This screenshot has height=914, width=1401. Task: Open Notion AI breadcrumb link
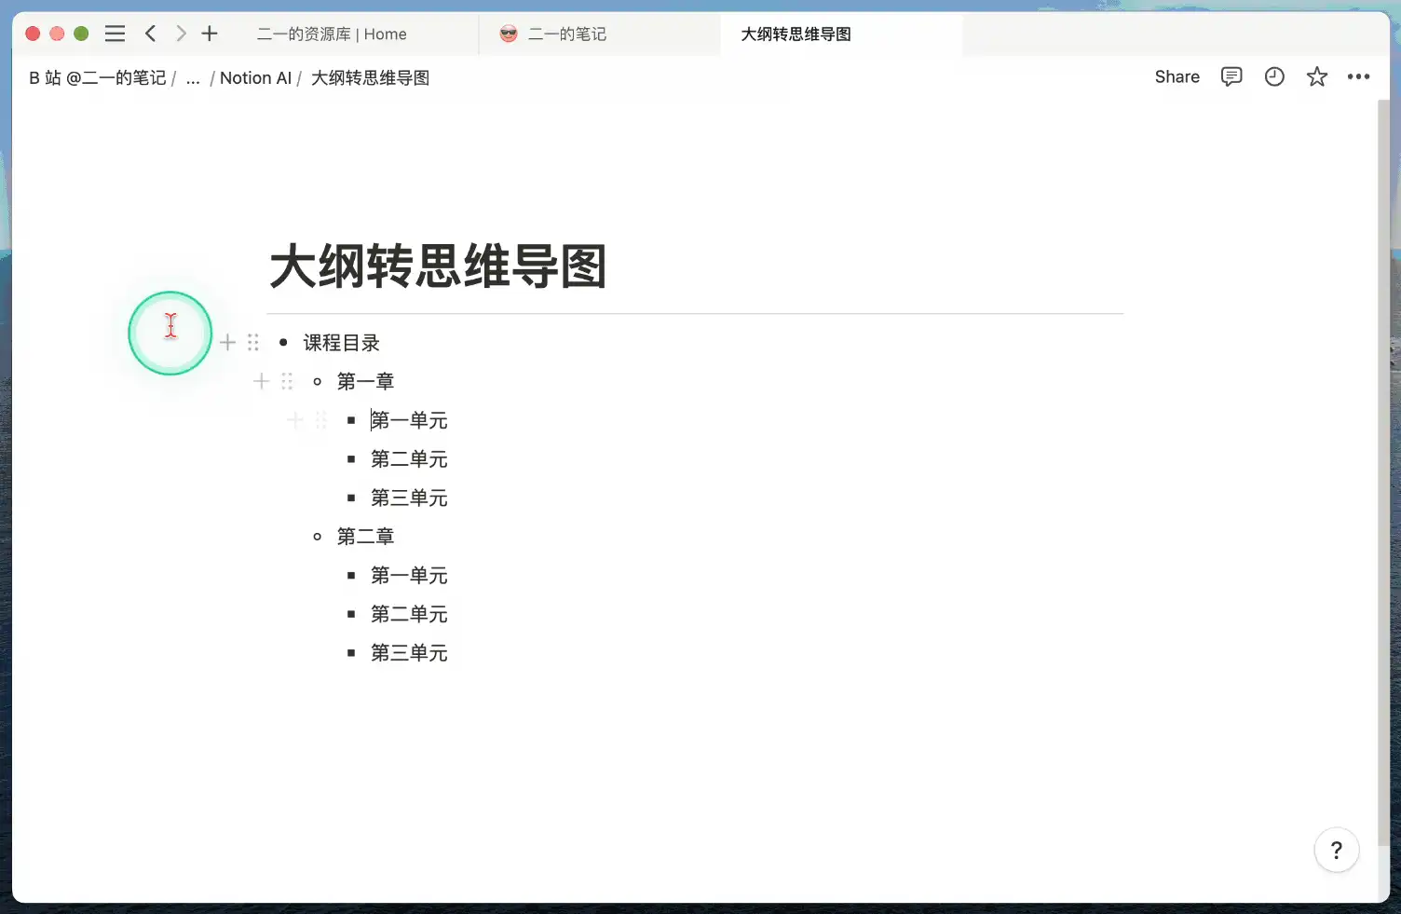pos(255,78)
